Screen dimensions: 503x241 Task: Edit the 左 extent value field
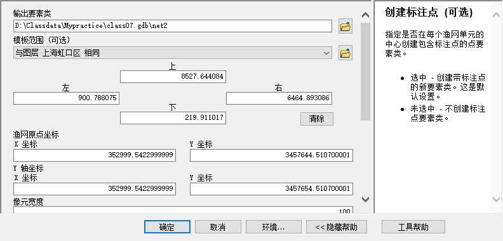tap(66, 98)
